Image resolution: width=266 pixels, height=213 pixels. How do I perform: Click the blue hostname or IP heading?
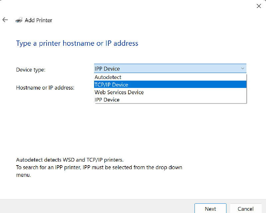click(x=77, y=43)
